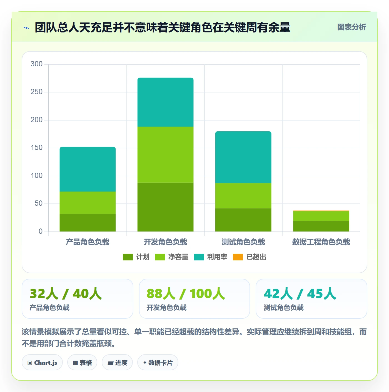Click the grid icon in 表格 chip
The width and height of the screenshot is (389, 392).
[x=75, y=363]
